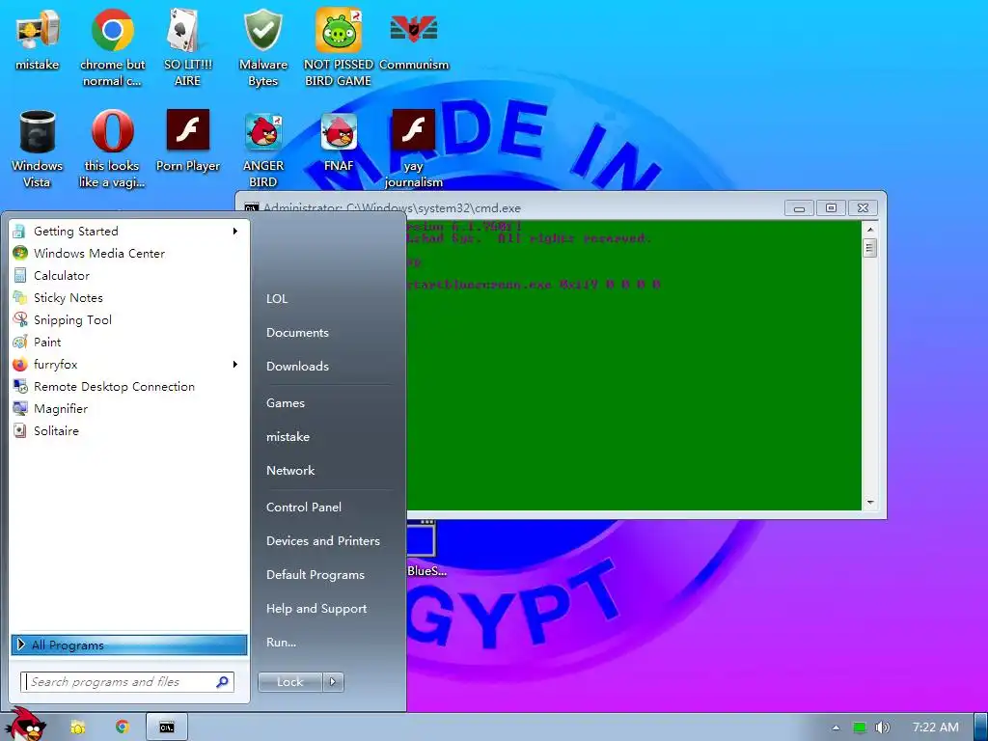Open Help and Support
The height and width of the screenshot is (741, 988).
click(316, 609)
